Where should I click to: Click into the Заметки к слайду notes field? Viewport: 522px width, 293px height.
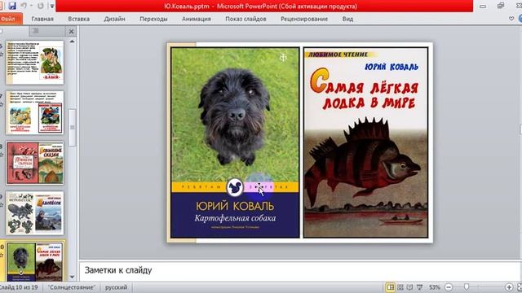pyautogui.click(x=299, y=270)
